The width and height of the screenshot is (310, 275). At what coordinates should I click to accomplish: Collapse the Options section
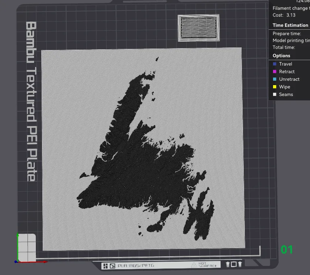(281, 55)
